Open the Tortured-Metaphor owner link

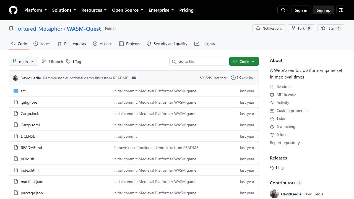(39, 29)
